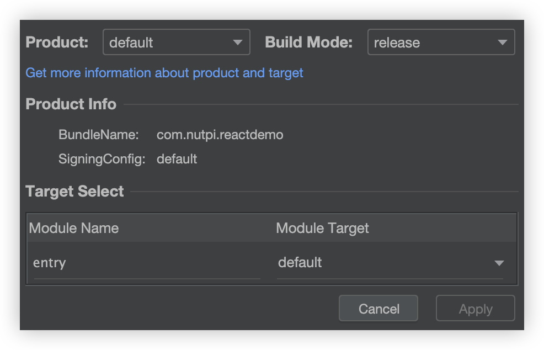Open the product and target information link

click(164, 73)
